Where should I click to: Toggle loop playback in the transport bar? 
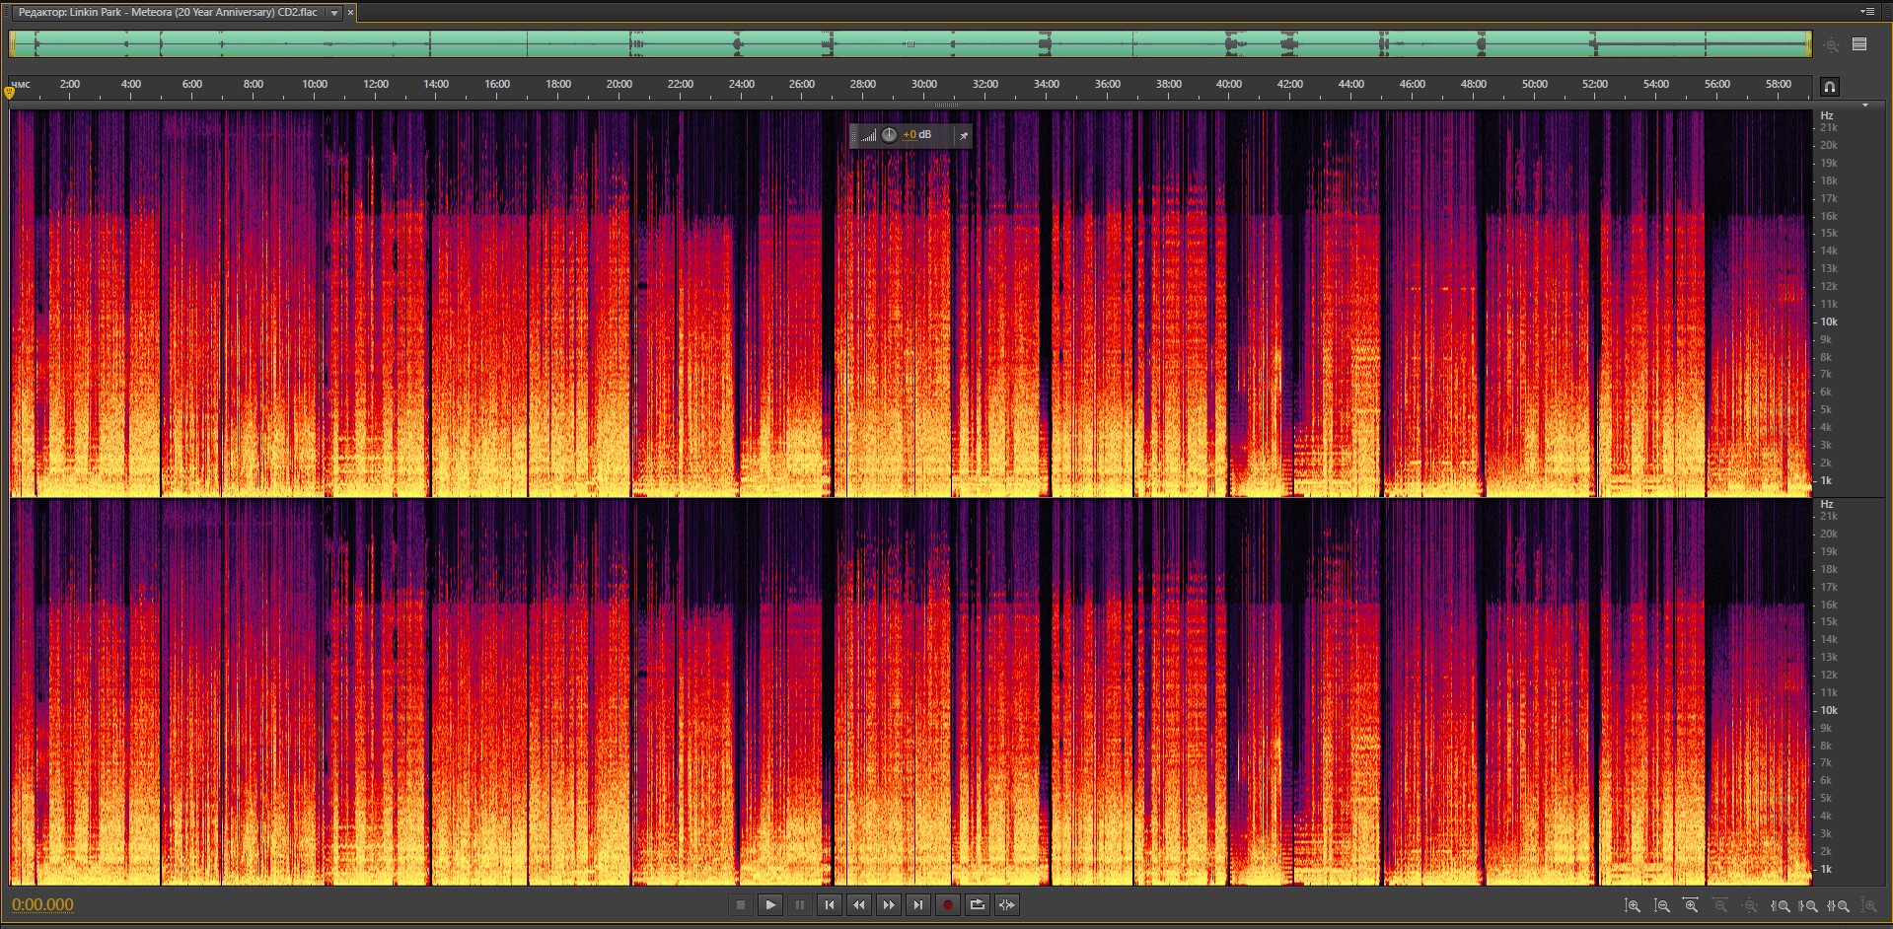(977, 904)
